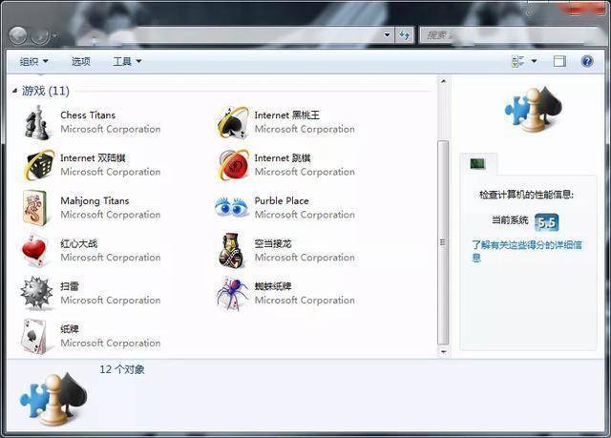Select the 空当接龙 king card icon
611x438 pixels.
(x=231, y=250)
